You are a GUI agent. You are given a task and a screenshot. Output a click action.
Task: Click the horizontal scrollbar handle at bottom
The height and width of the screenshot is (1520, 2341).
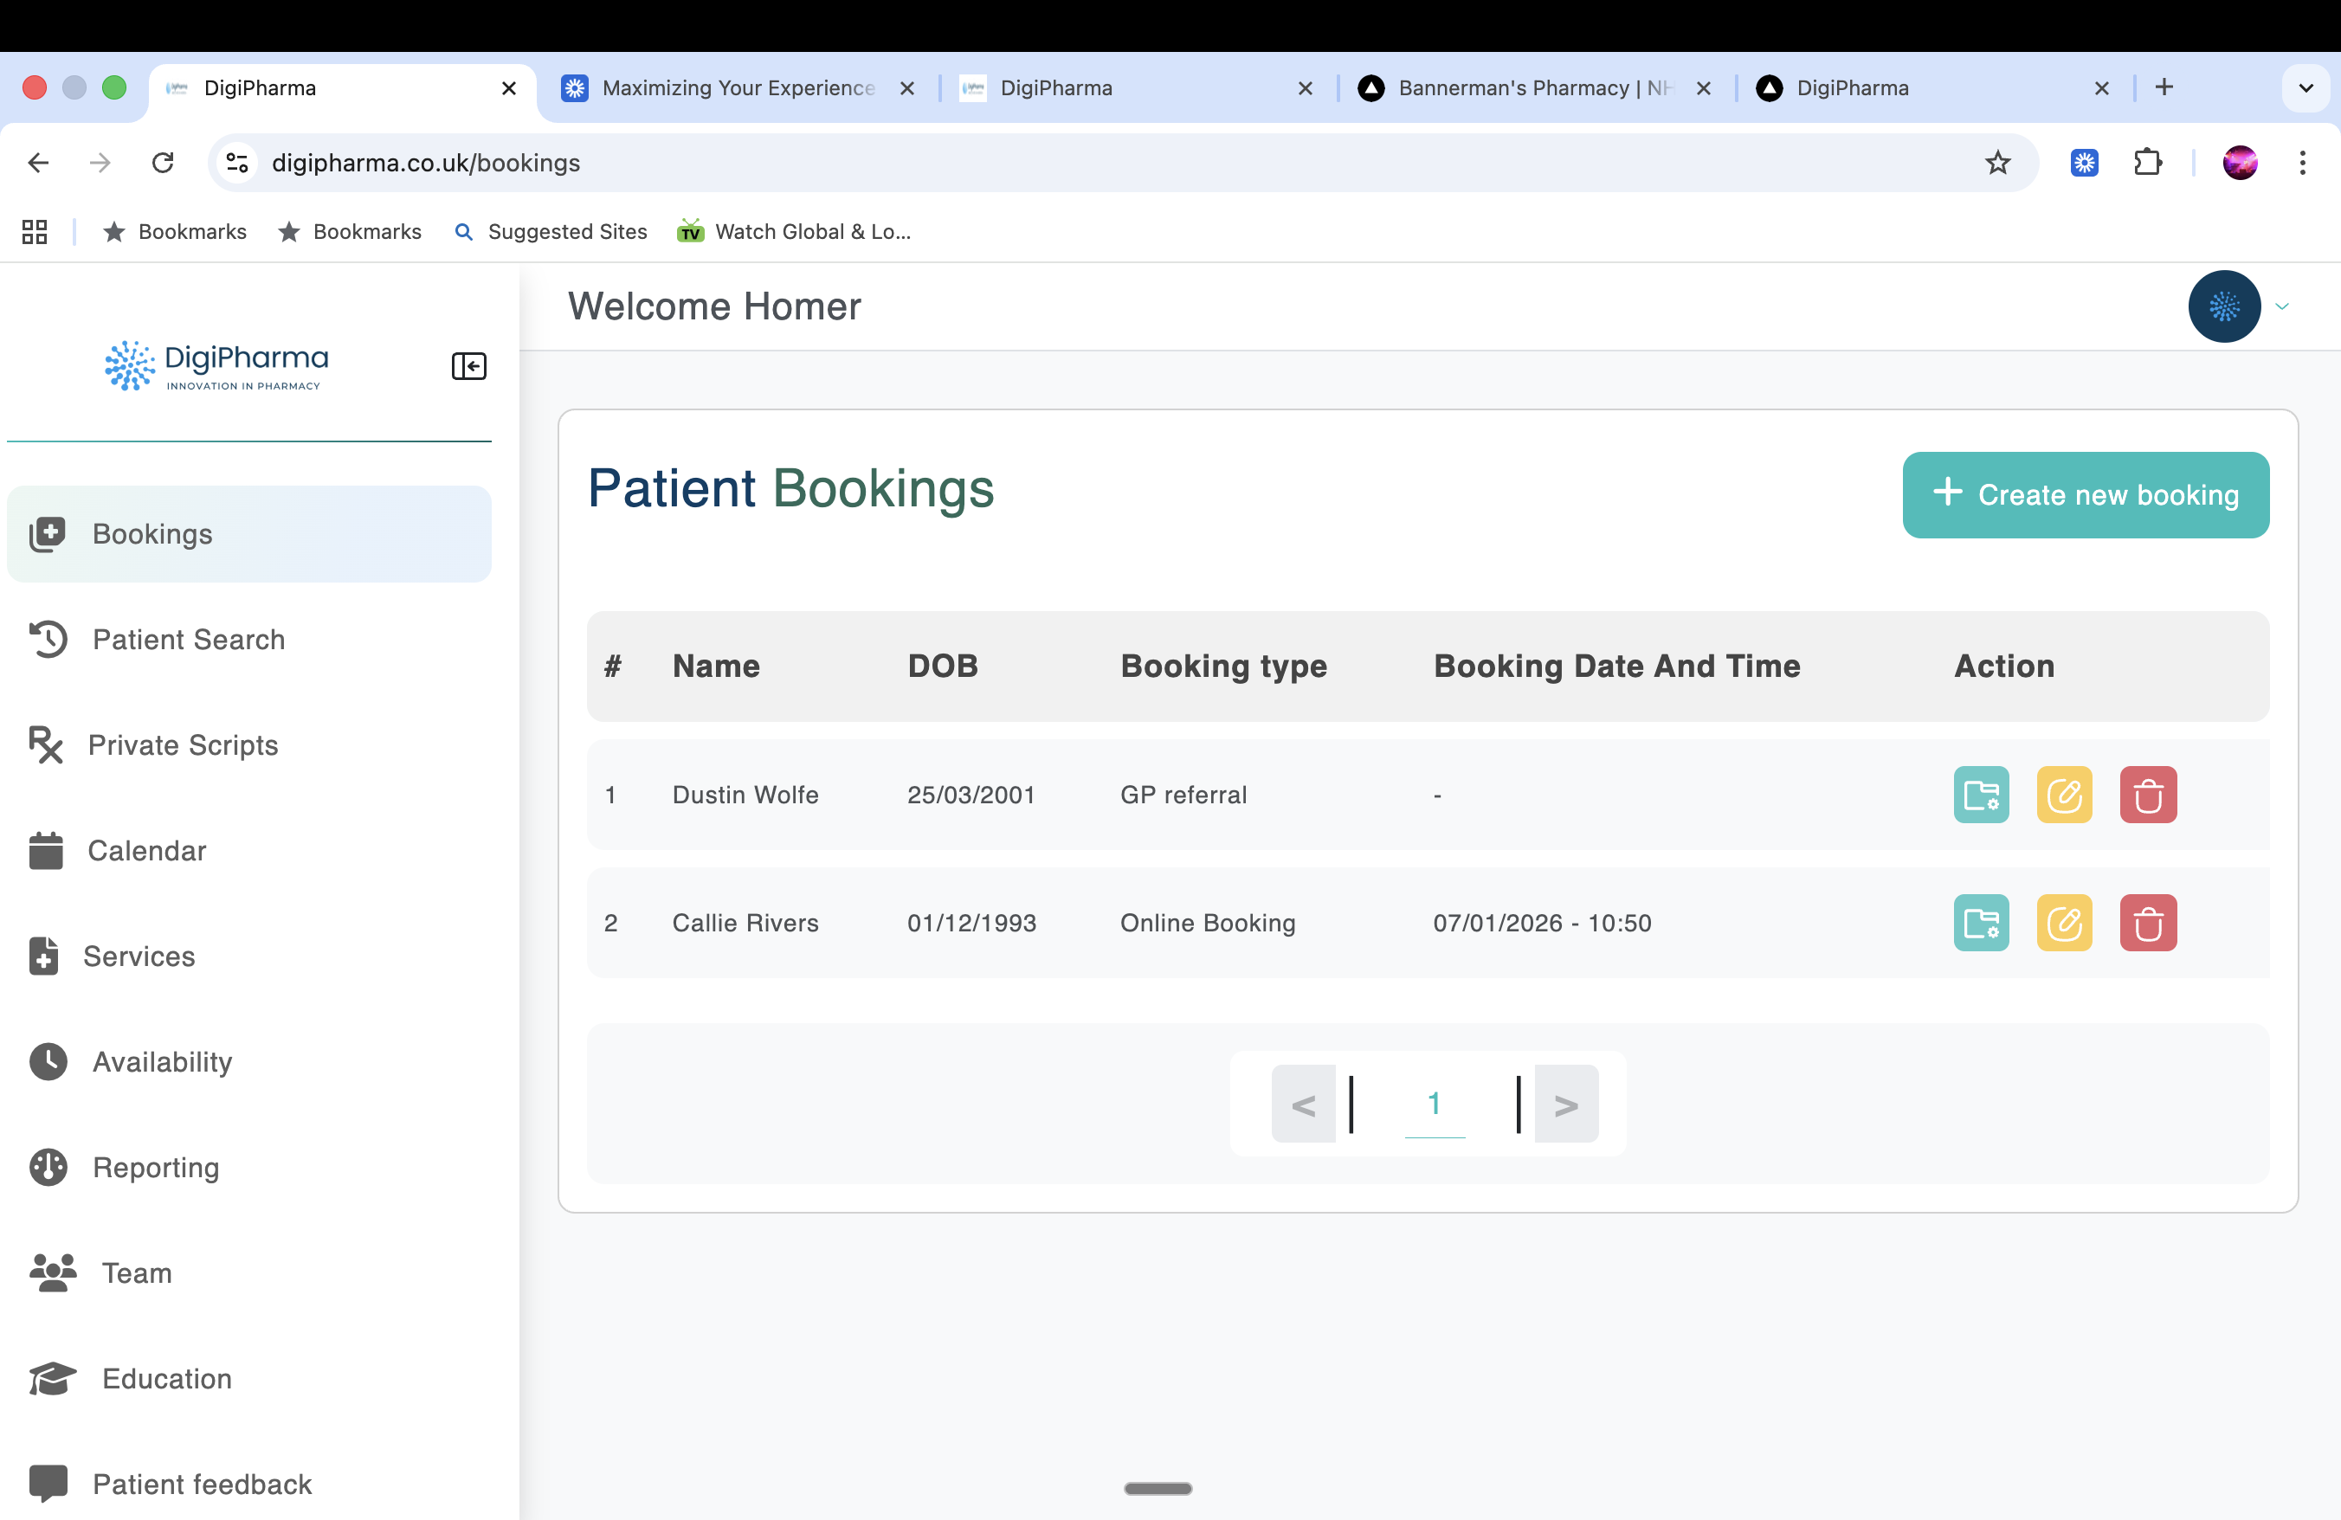[1158, 1489]
